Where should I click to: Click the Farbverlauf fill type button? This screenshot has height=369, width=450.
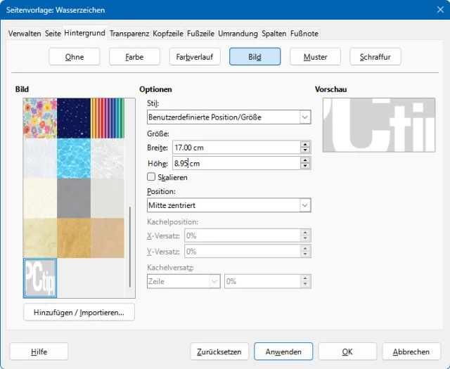(x=195, y=57)
